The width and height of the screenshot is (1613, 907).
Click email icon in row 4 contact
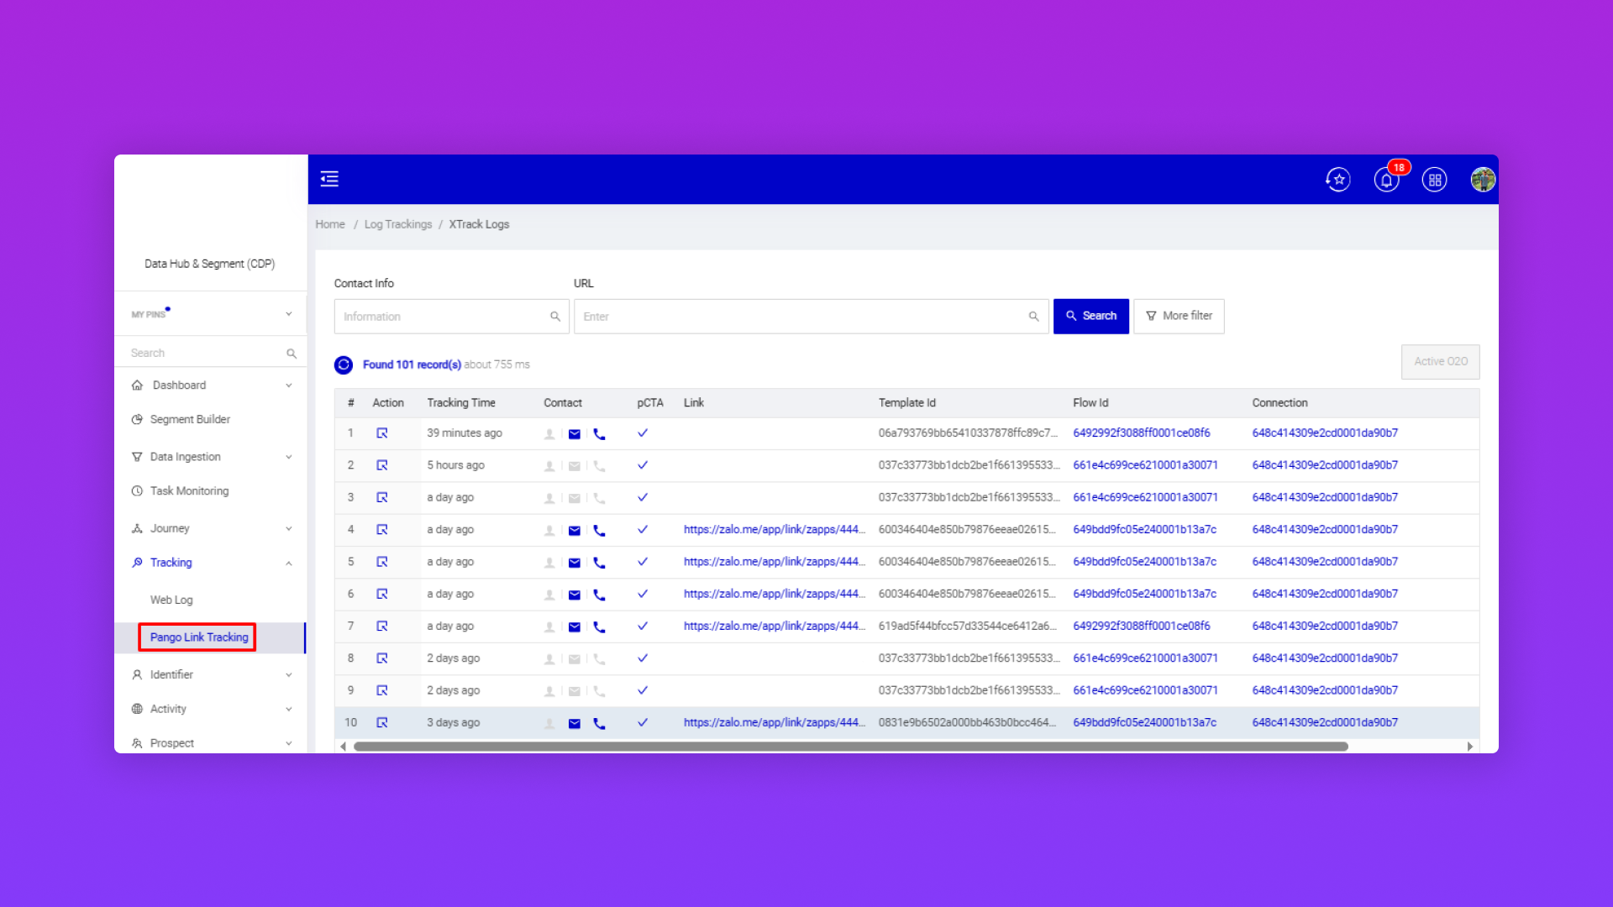575,531
